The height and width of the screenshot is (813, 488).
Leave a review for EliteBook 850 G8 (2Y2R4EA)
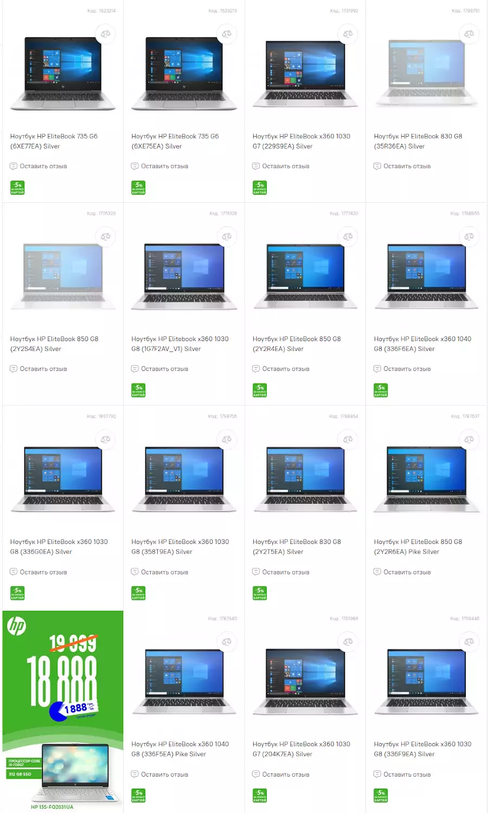[281, 369]
